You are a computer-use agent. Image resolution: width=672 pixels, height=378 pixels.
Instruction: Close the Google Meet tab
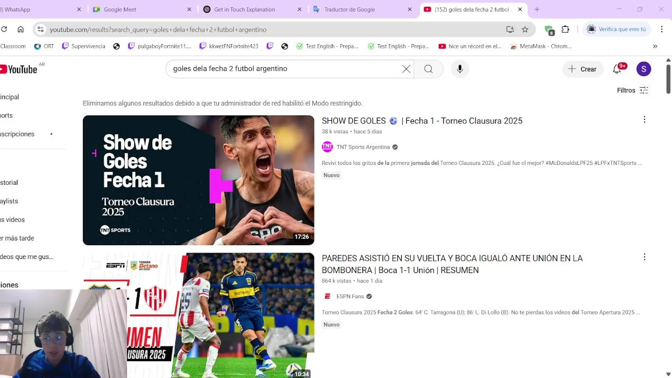(x=190, y=9)
